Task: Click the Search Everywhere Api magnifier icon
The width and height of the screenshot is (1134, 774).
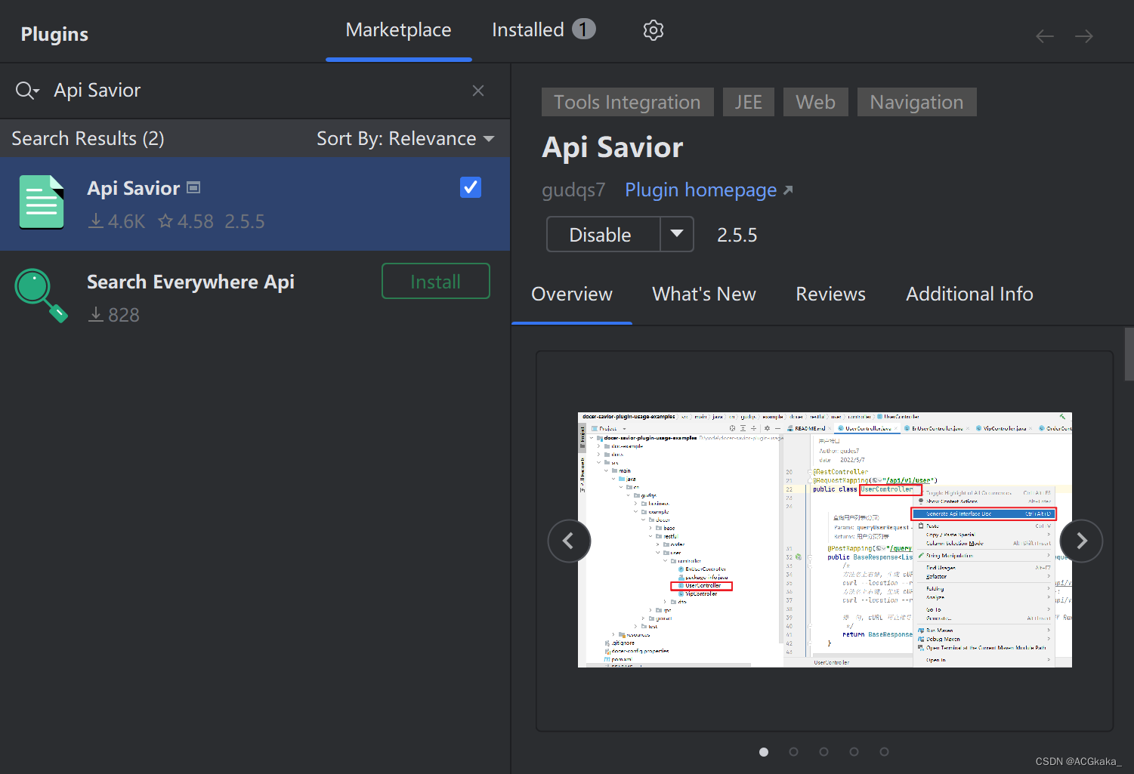Action: tap(42, 295)
